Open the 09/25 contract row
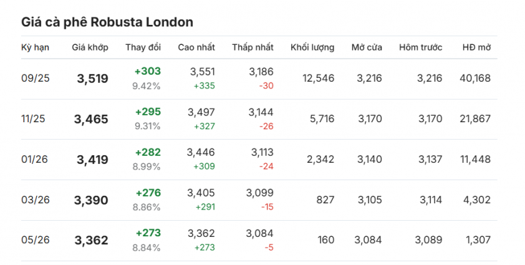The image size is (525, 265). click(x=259, y=79)
